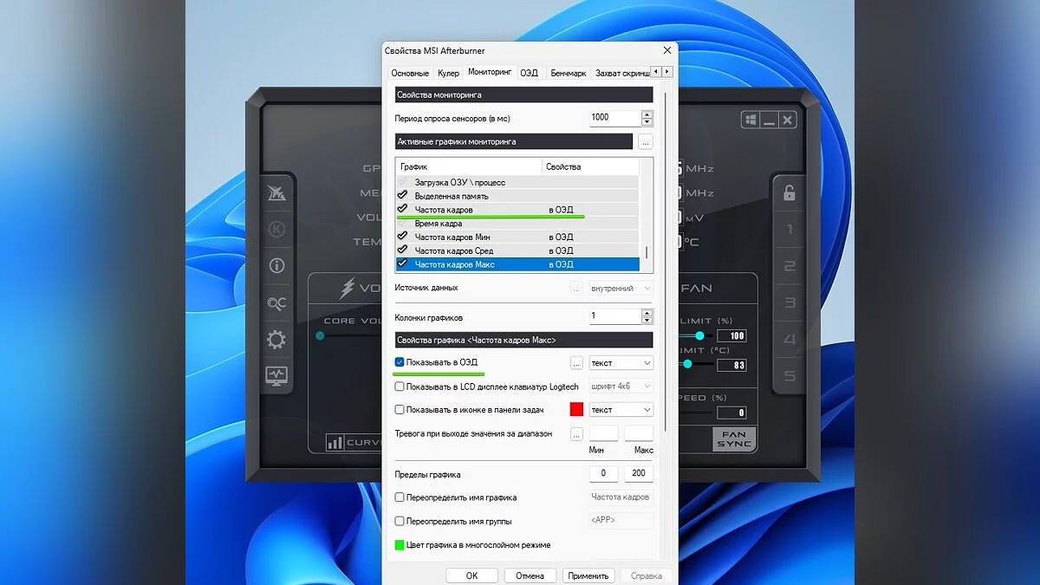
Task: Uncheck Показывать в ОЭД checkbox
Action: click(400, 362)
